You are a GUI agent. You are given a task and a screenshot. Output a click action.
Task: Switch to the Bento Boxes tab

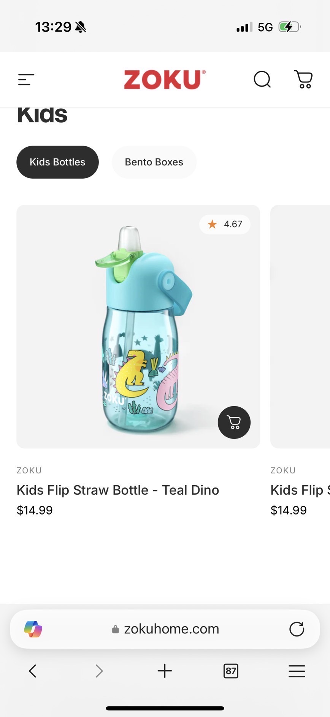[x=154, y=162]
